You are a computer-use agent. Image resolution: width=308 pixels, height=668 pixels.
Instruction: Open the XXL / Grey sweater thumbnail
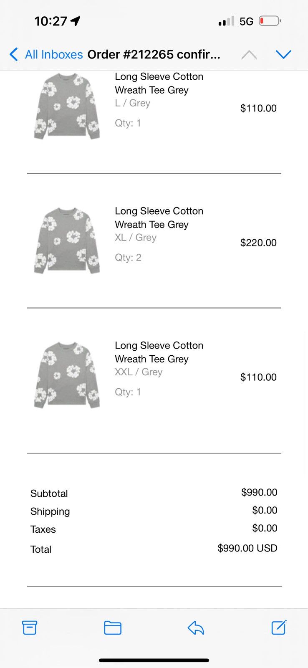pos(67,375)
